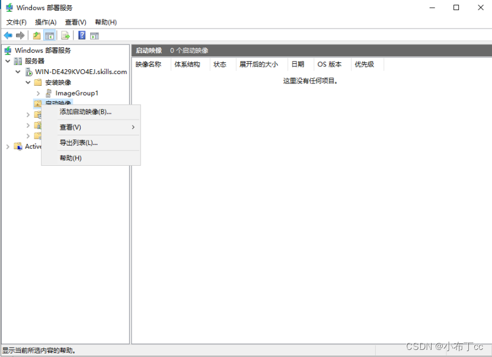This screenshot has width=492, height=357.
Task: Click the 优先级 column header
Action: [368, 65]
